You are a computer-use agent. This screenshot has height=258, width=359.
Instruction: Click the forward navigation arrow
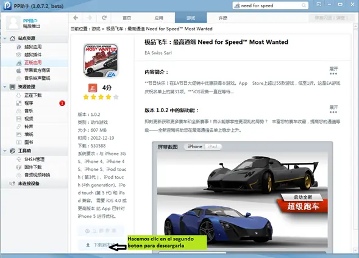point(90,18)
